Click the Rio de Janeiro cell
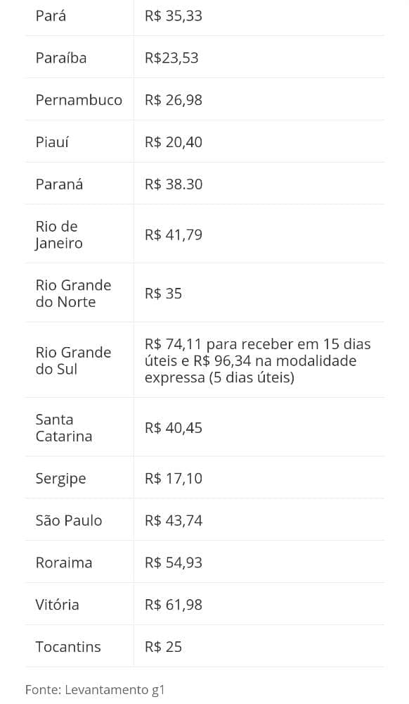Image resolution: width=409 pixels, height=704 pixels. pyautogui.click(x=59, y=234)
